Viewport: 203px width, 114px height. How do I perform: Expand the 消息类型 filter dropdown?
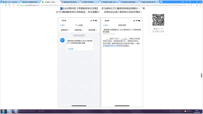(79, 30)
